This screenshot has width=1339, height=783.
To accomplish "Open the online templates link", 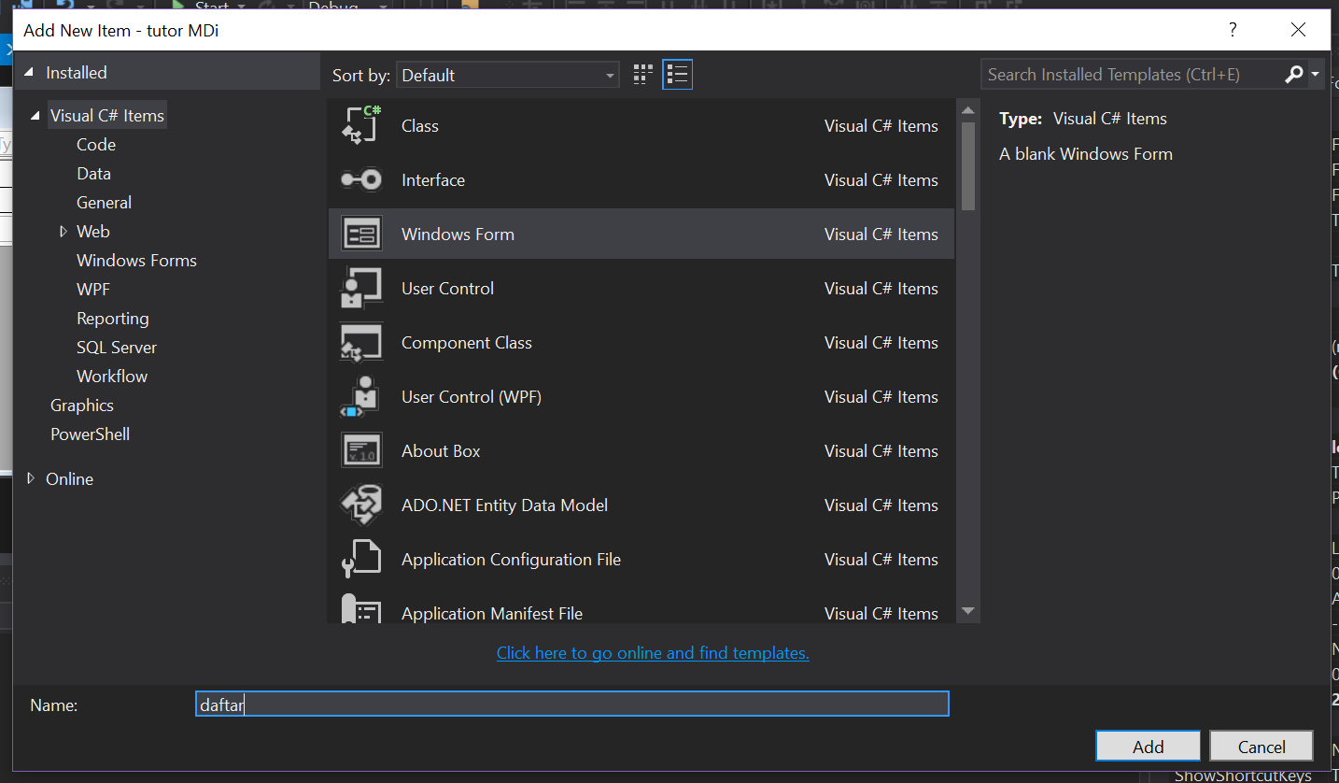I will pyautogui.click(x=653, y=652).
